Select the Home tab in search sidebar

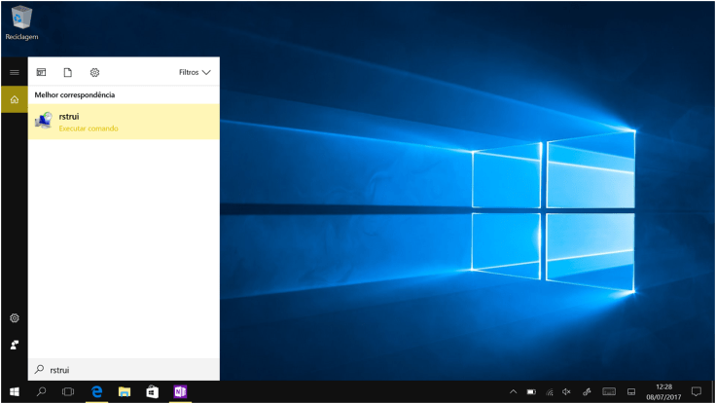tap(14, 99)
